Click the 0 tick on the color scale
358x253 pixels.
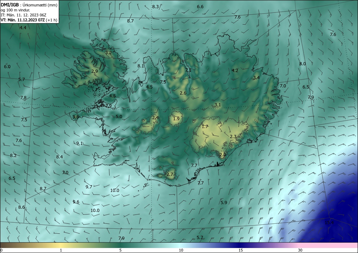pos(1,251)
